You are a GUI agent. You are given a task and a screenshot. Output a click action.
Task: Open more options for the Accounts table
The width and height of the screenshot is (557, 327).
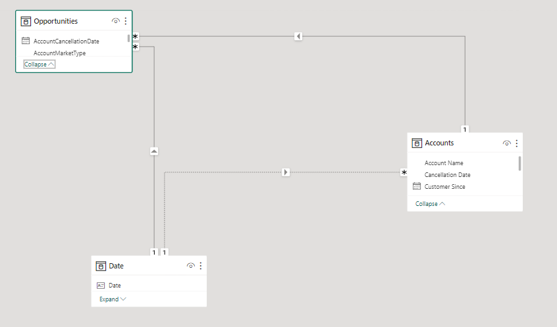tap(516, 143)
